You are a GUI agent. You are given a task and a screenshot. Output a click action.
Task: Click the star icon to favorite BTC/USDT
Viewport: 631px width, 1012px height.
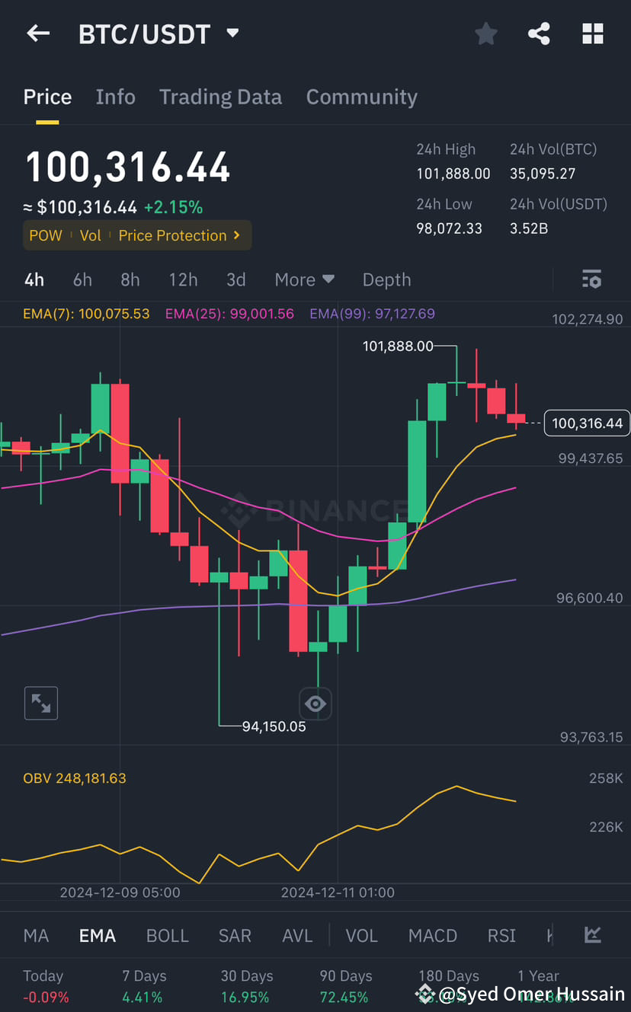486,33
